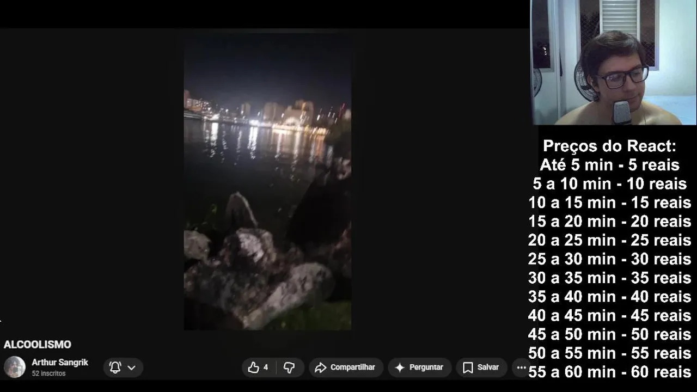Open Arthur Sangrik's channel avatar
The image size is (697, 392).
15,367
